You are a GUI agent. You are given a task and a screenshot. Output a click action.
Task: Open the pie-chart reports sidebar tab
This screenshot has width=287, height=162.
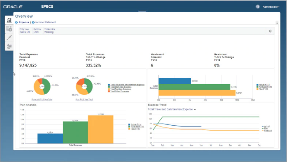9,46
